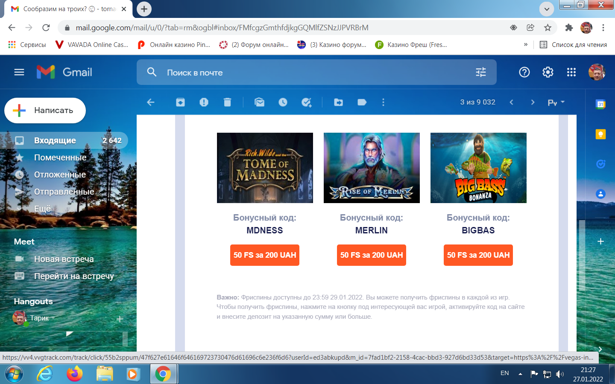Open Gmail support help icon

524,72
